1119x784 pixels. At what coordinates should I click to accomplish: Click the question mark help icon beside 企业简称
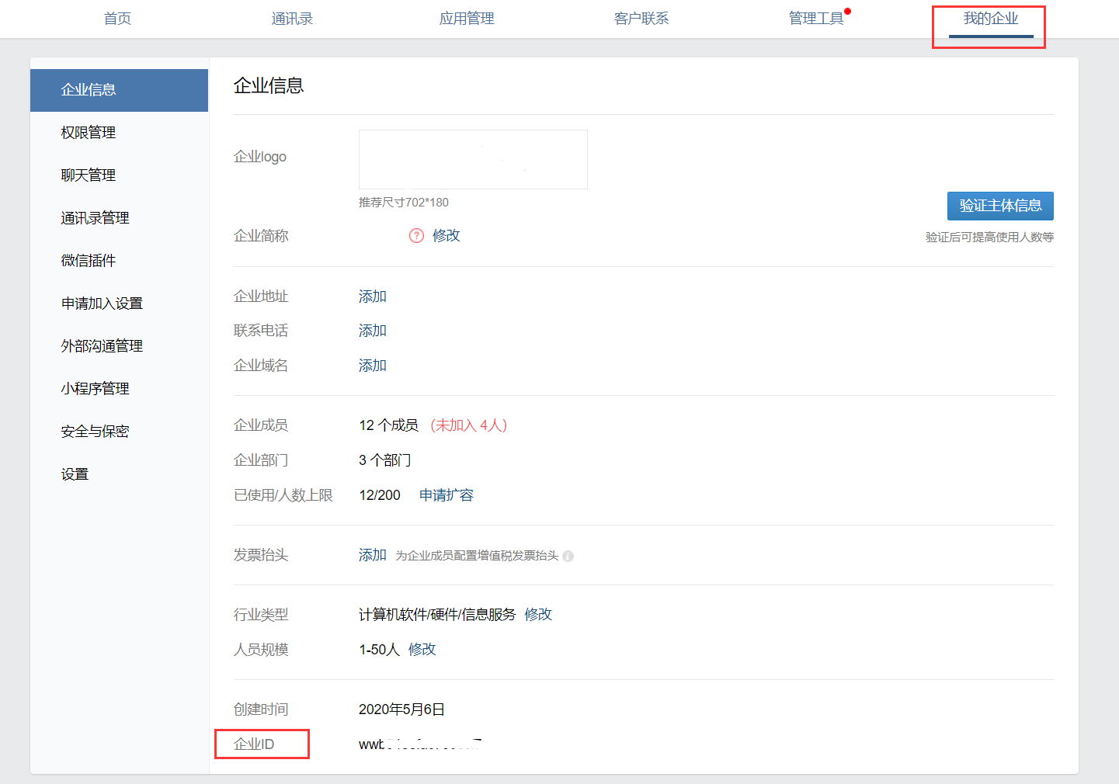click(416, 235)
